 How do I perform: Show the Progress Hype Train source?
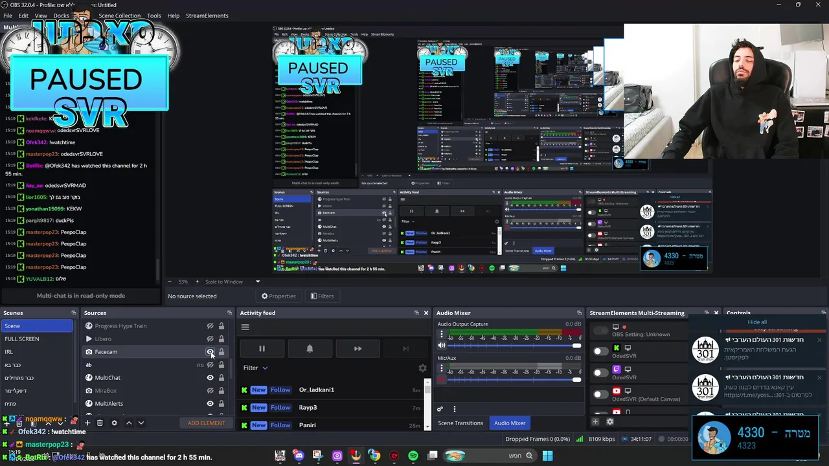[x=210, y=326]
